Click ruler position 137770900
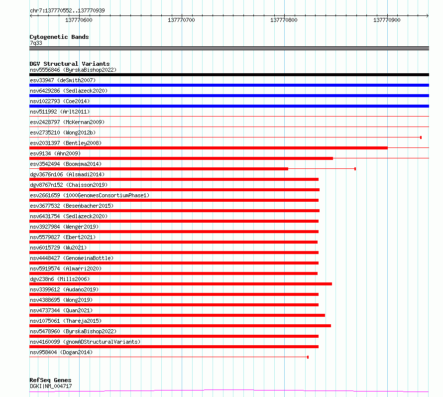This screenshot has width=443, height=397. [x=387, y=20]
